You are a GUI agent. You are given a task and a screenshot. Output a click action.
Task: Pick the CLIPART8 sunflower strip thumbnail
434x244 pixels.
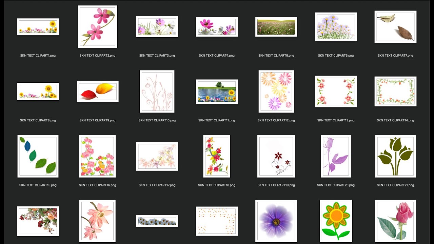[38, 91]
